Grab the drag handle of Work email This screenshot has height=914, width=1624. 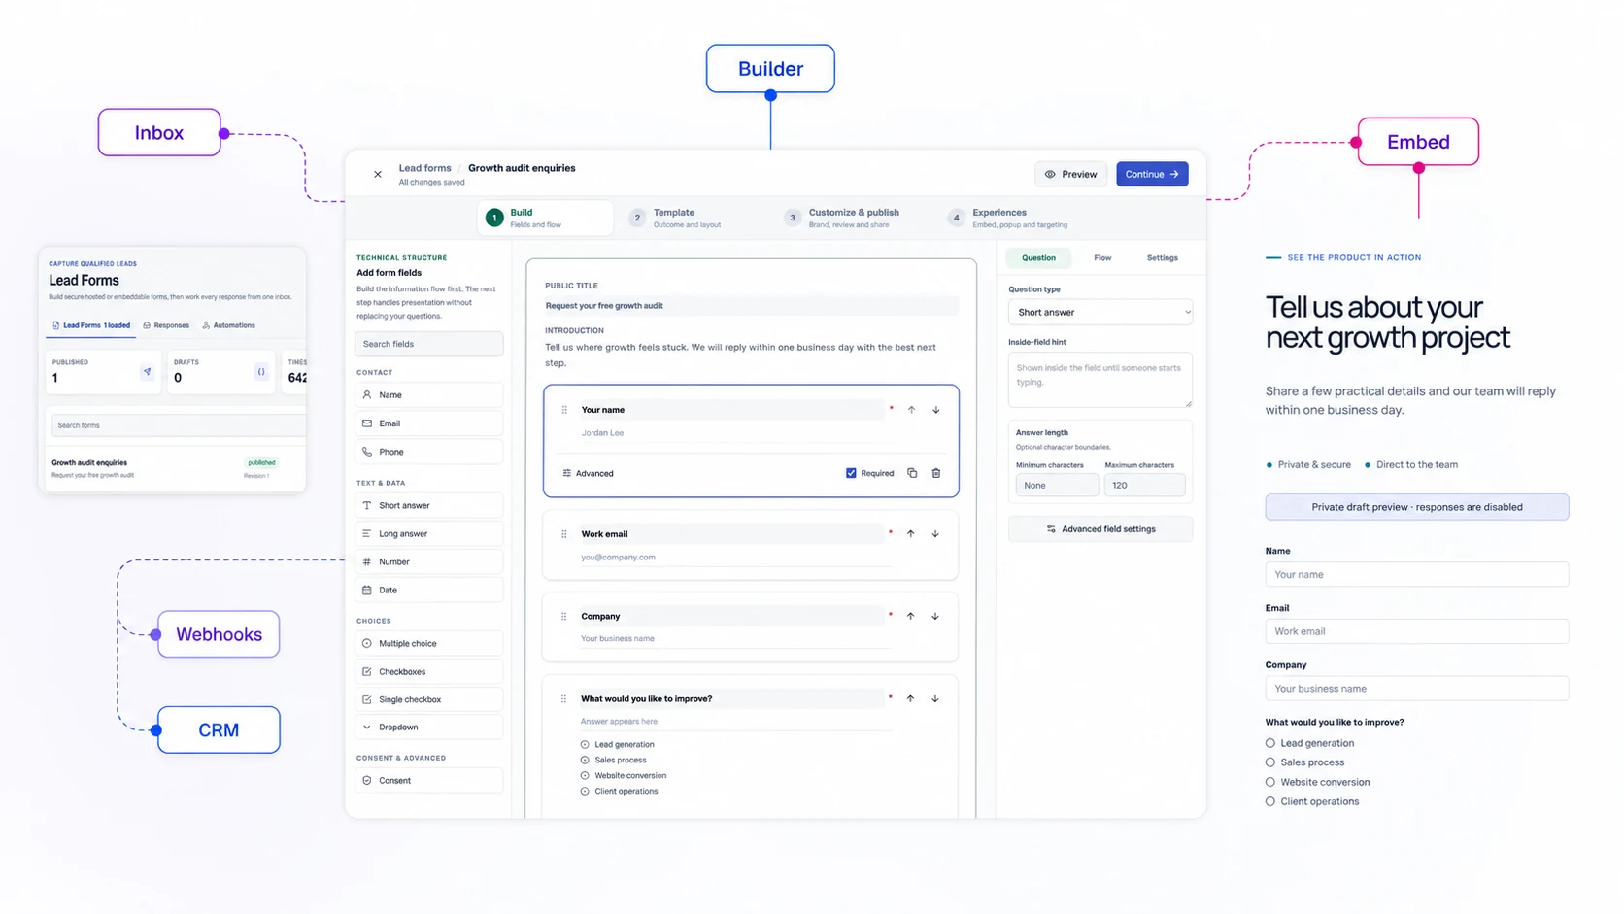tap(564, 534)
